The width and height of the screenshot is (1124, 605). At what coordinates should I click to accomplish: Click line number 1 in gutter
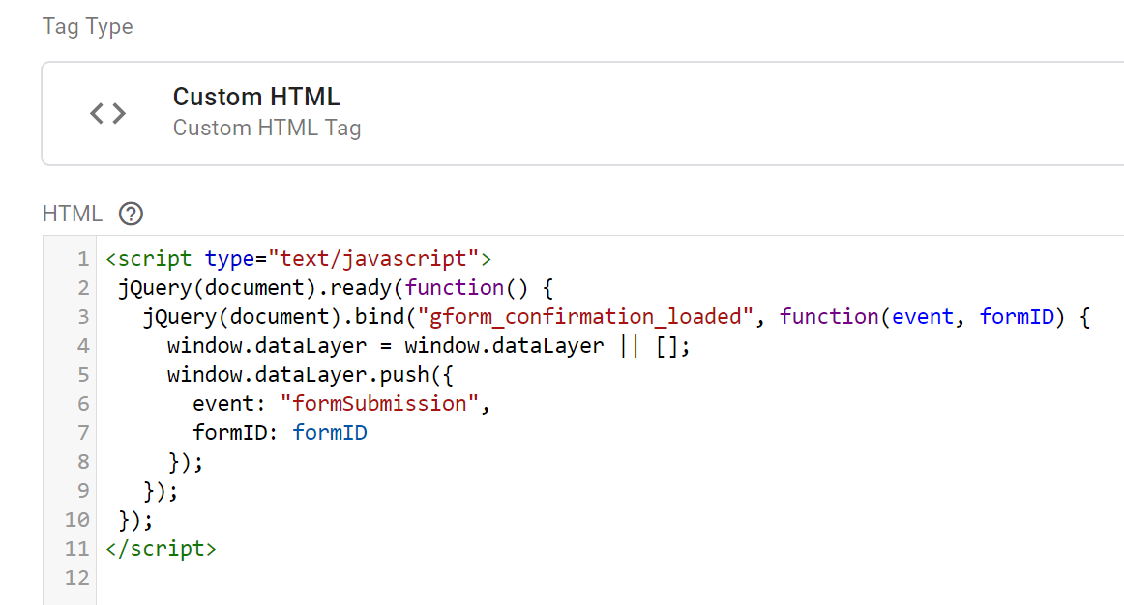point(82,259)
